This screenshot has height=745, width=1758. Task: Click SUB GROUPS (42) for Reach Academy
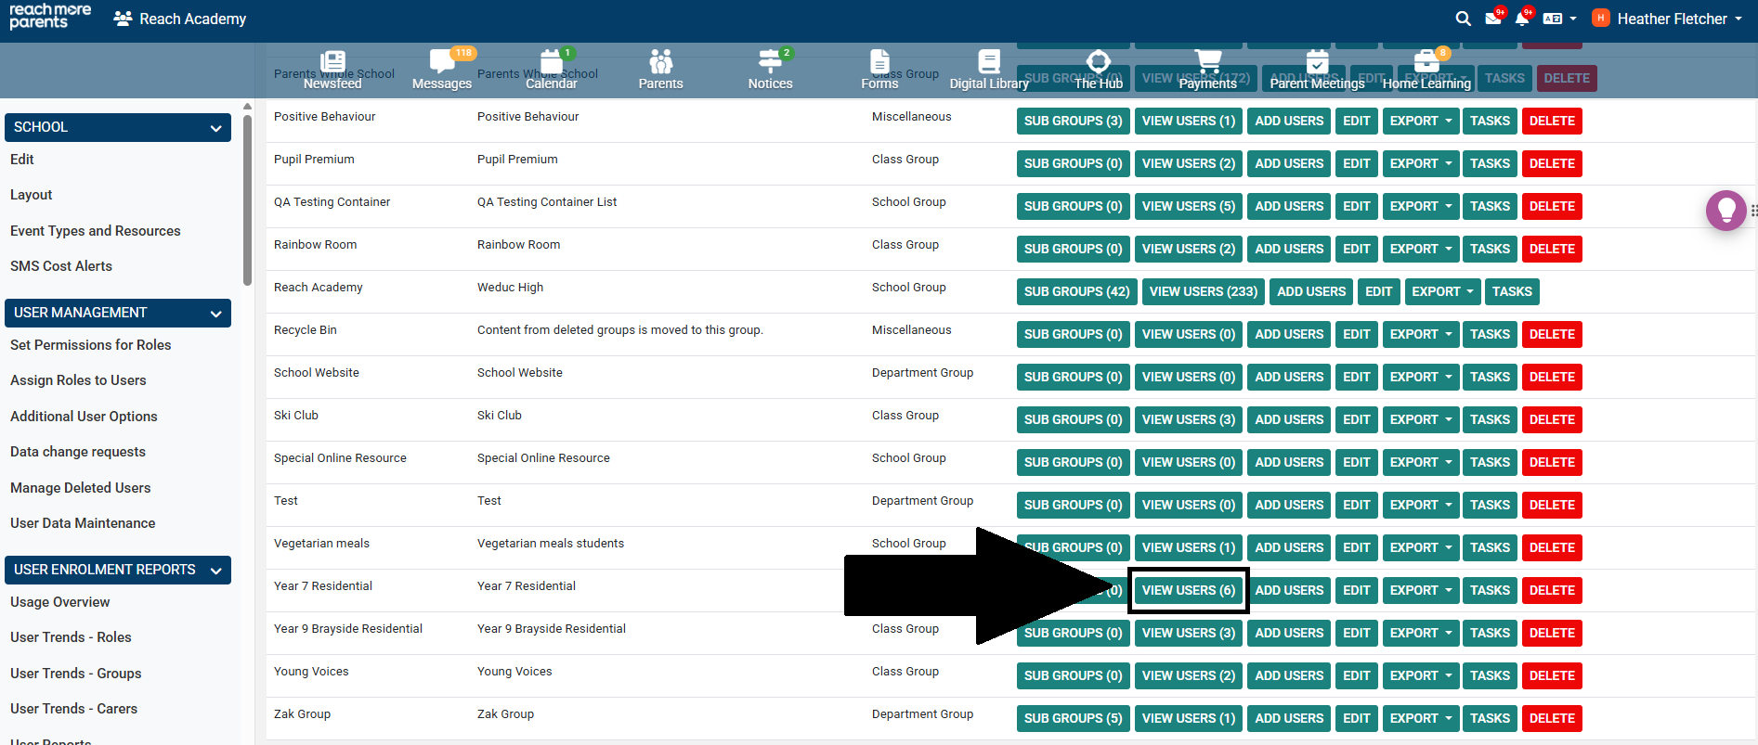tap(1076, 291)
